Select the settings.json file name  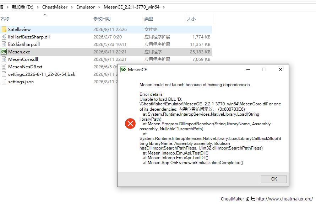point(21,82)
